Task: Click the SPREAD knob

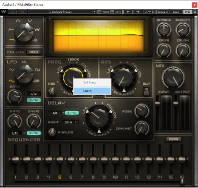Action: tap(164, 30)
